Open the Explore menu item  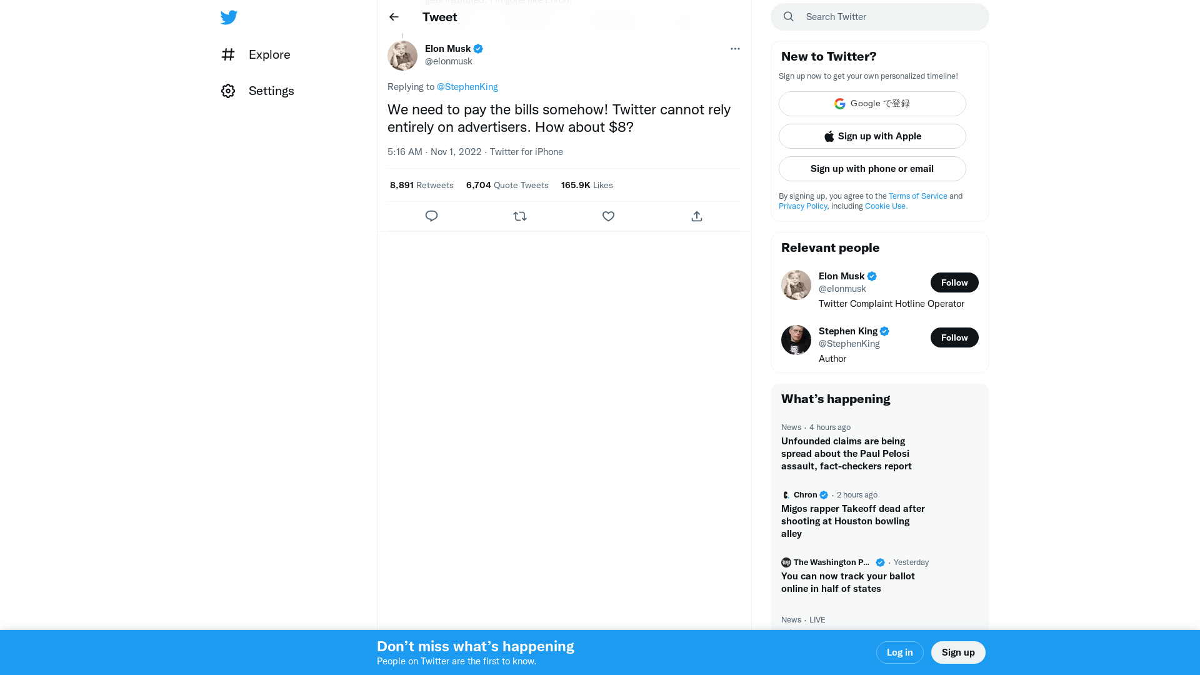(269, 54)
